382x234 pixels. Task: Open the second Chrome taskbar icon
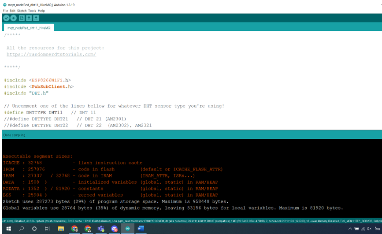[88, 229]
